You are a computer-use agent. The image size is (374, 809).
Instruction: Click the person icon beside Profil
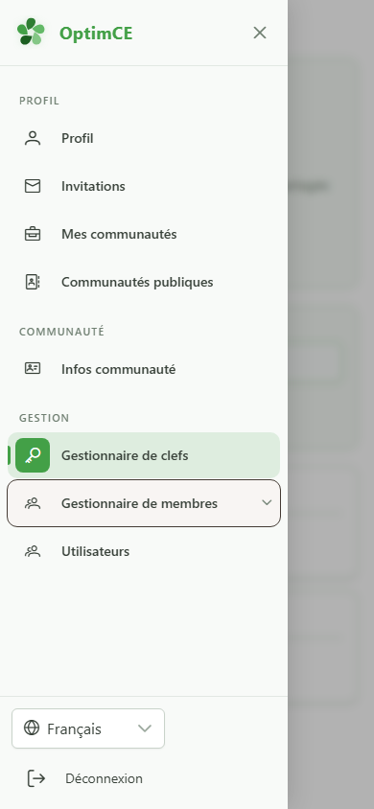point(33,138)
